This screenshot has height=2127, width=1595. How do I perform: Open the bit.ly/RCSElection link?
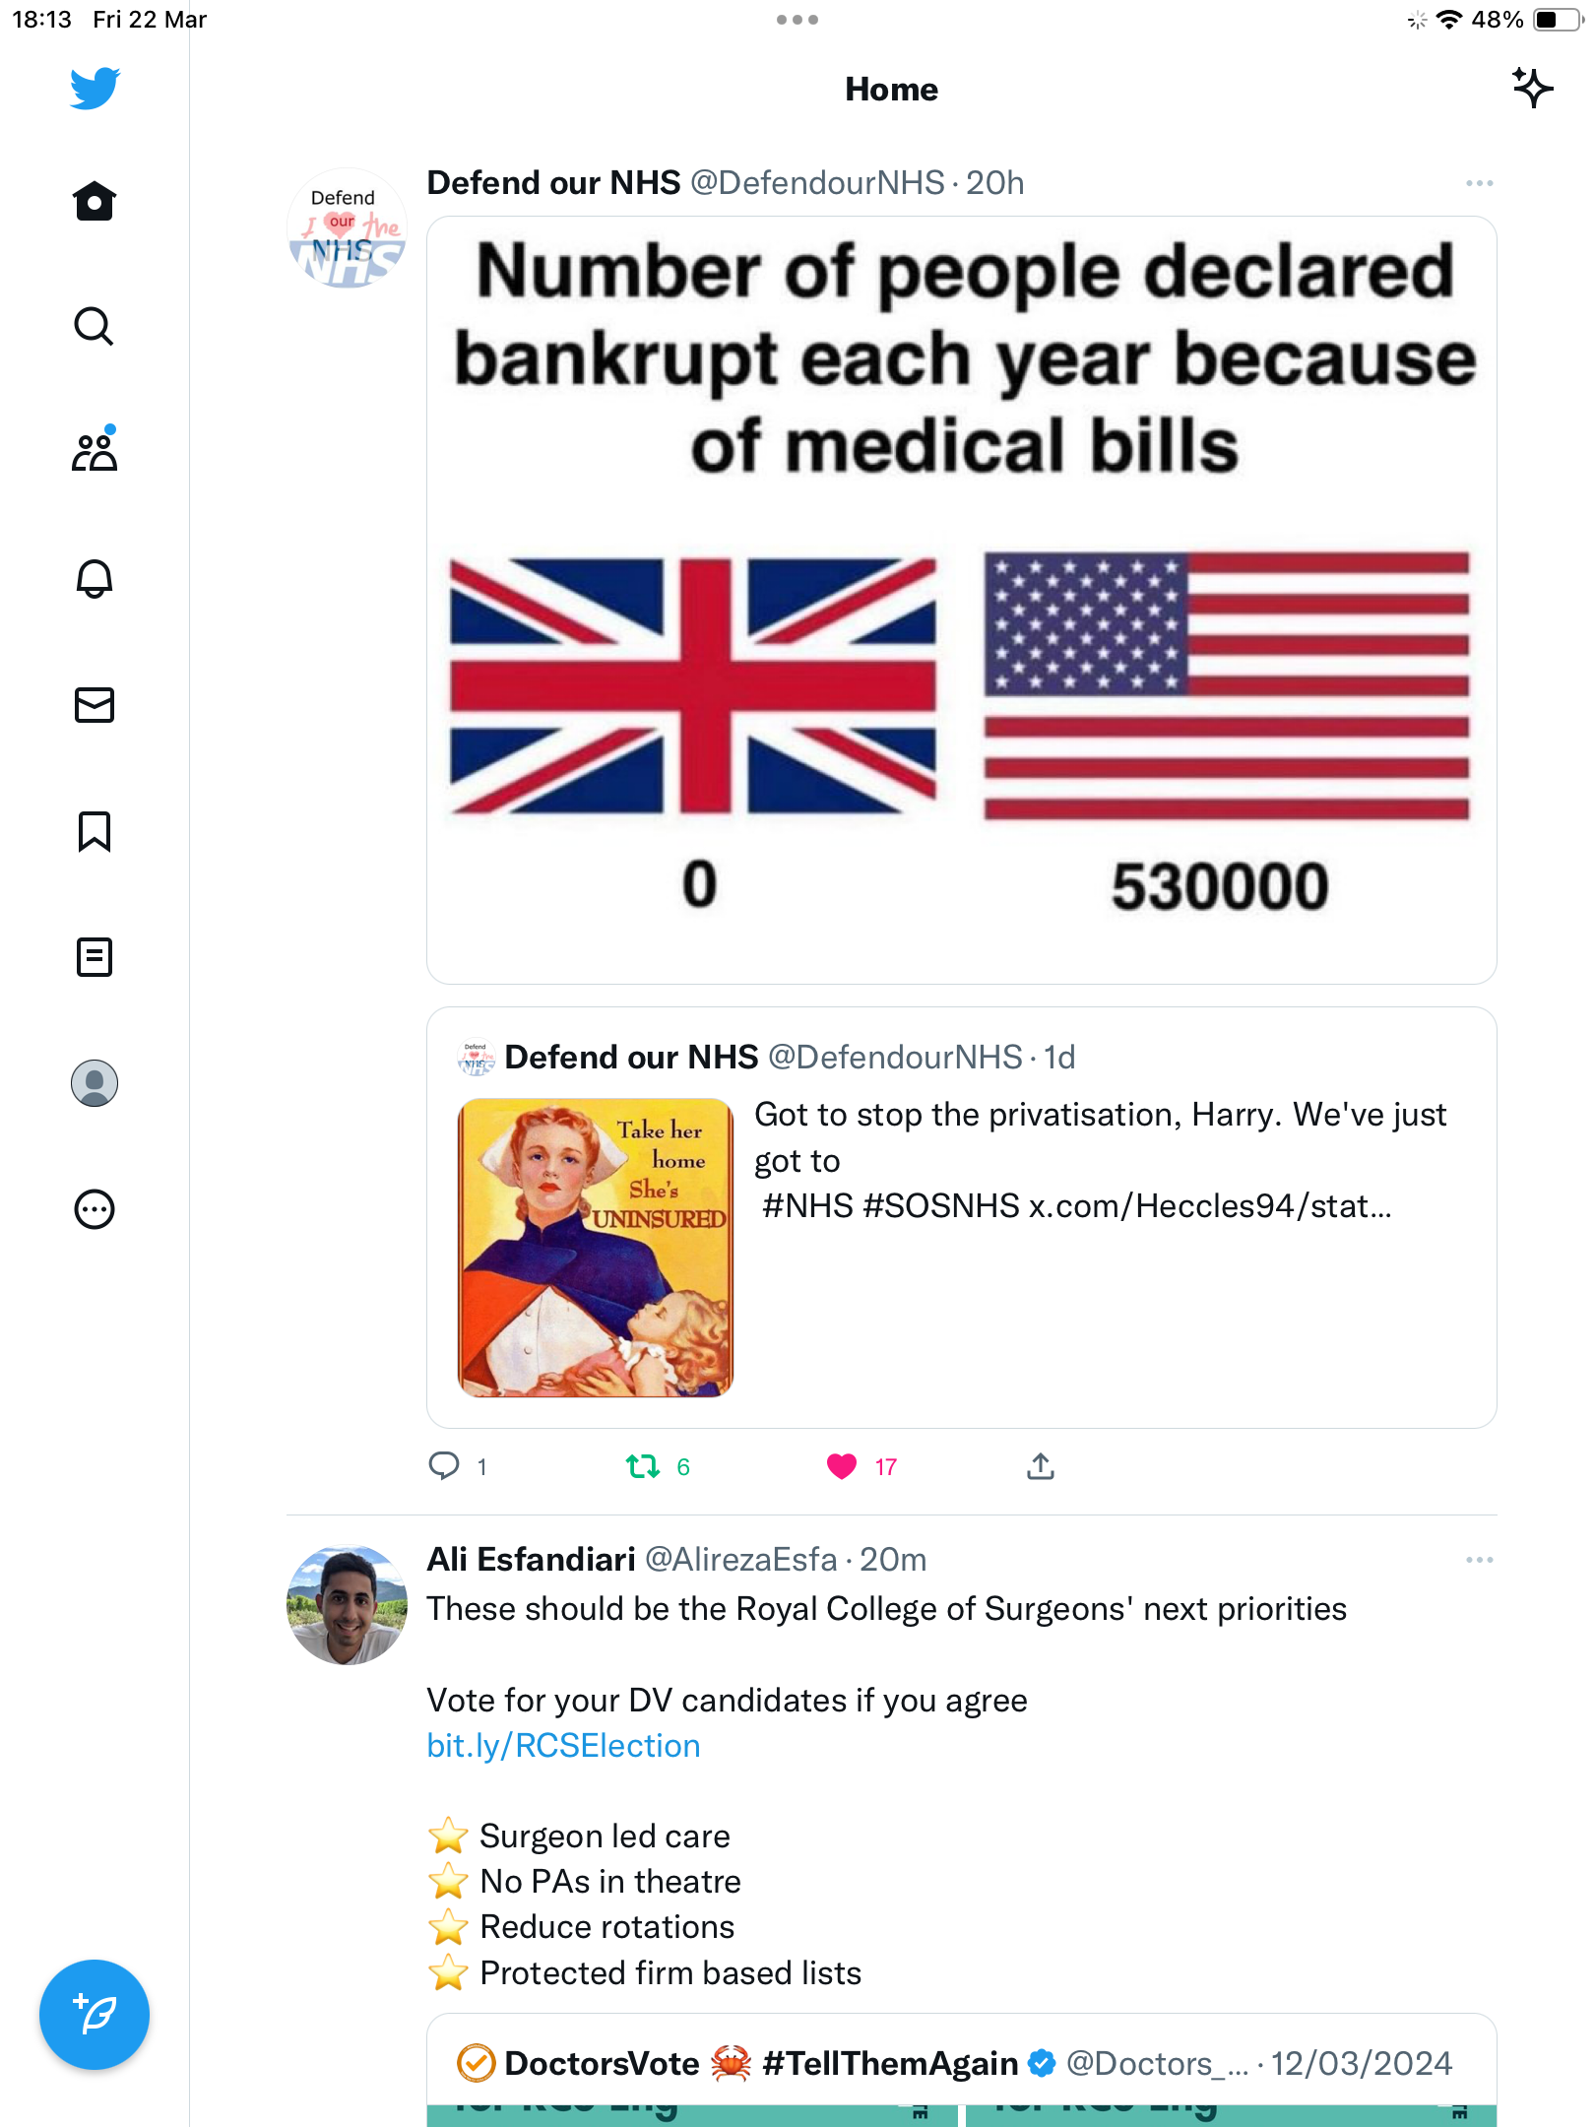point(563,1746)
